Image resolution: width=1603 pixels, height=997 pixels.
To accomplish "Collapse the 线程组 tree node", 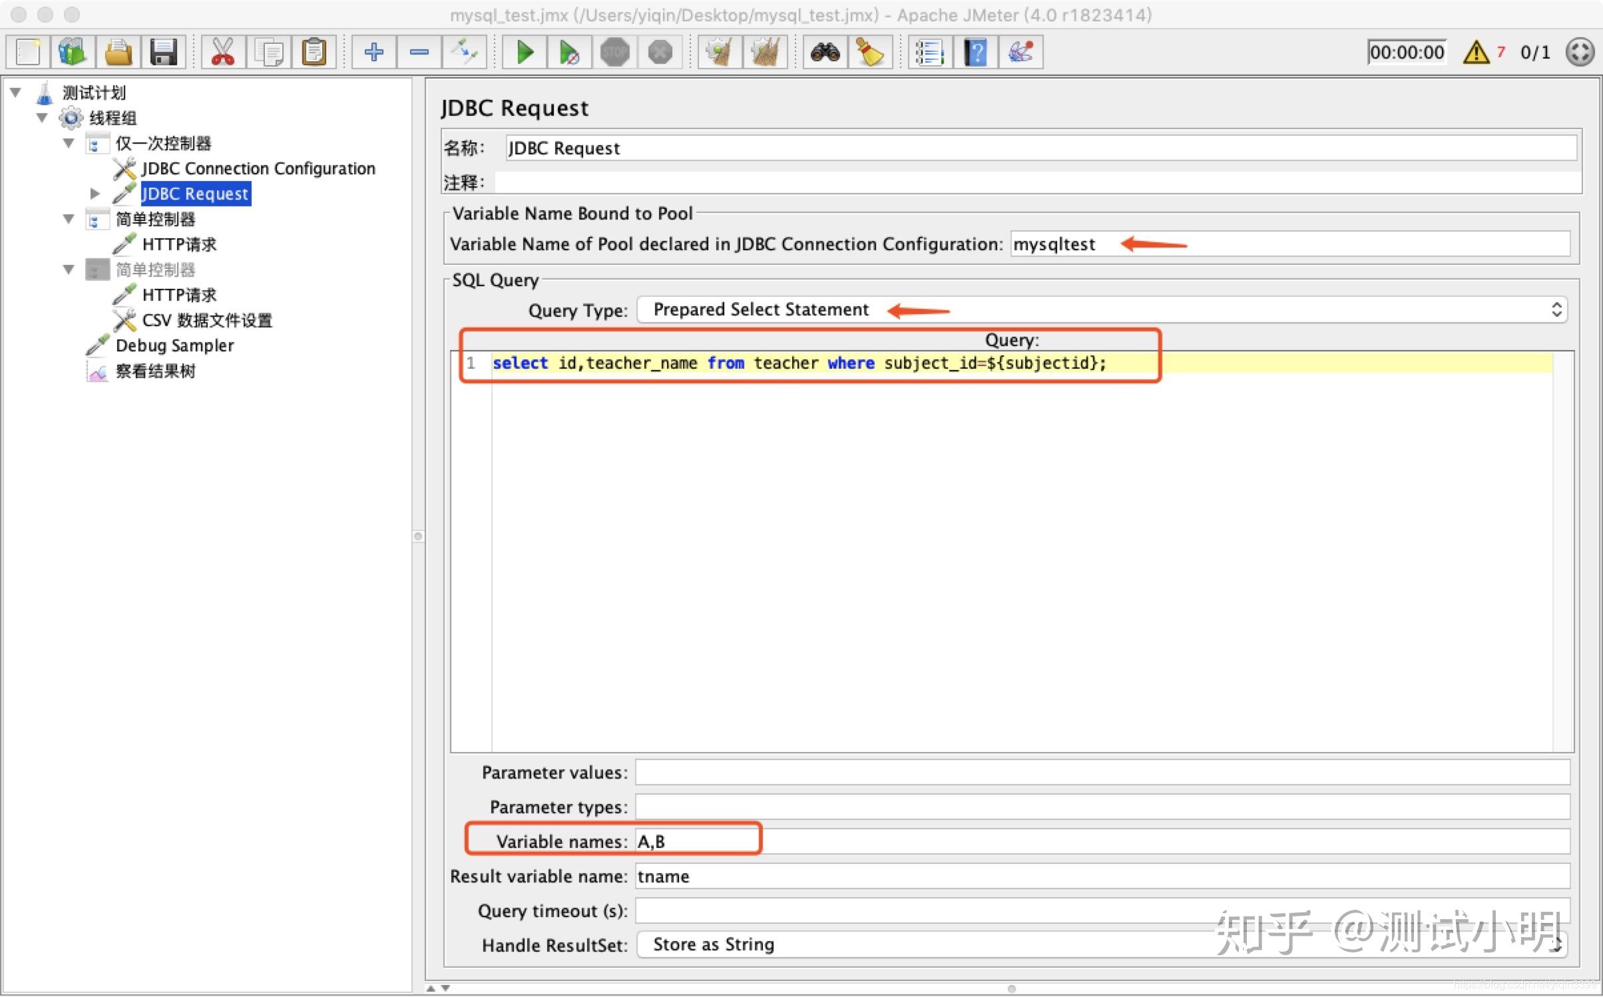I will tap(42, 118).
